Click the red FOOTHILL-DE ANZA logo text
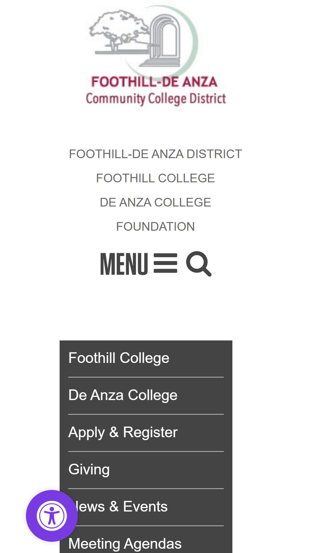The height and width of the screenshot is (553, 311). tap(154, 82)
